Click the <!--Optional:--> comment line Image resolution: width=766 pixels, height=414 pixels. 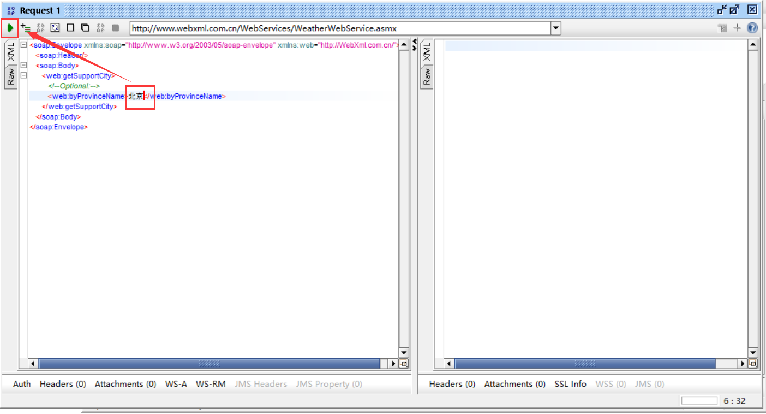coord(74,86)
